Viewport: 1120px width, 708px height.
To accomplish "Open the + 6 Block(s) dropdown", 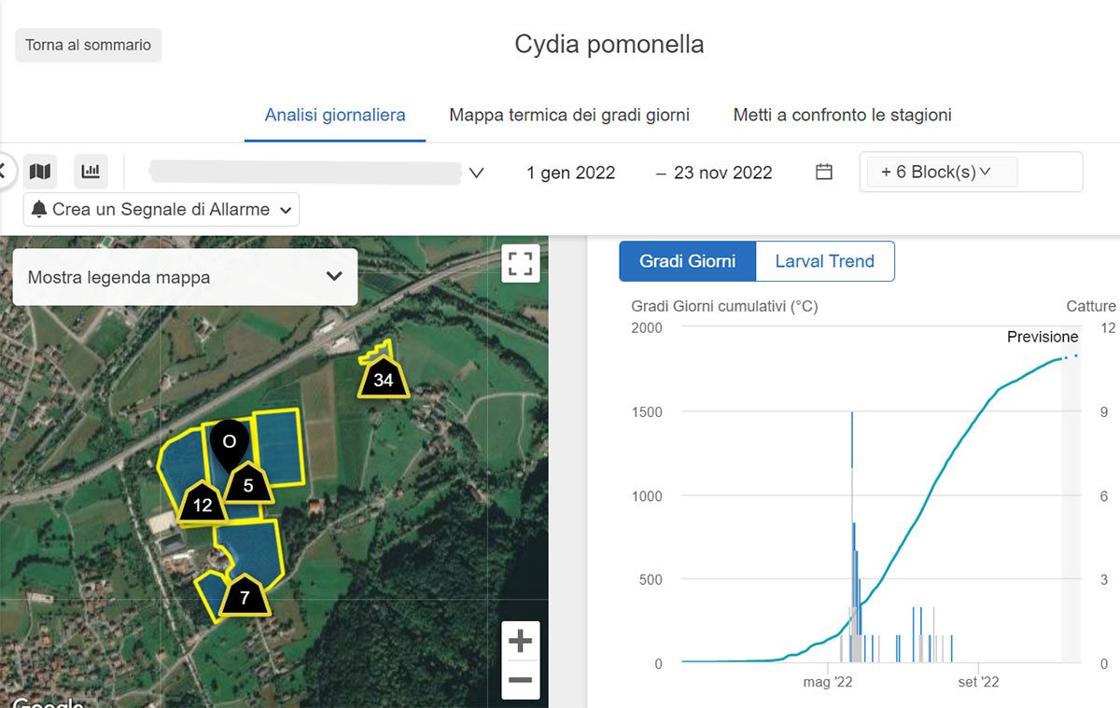I will click(x=939, y=172).
